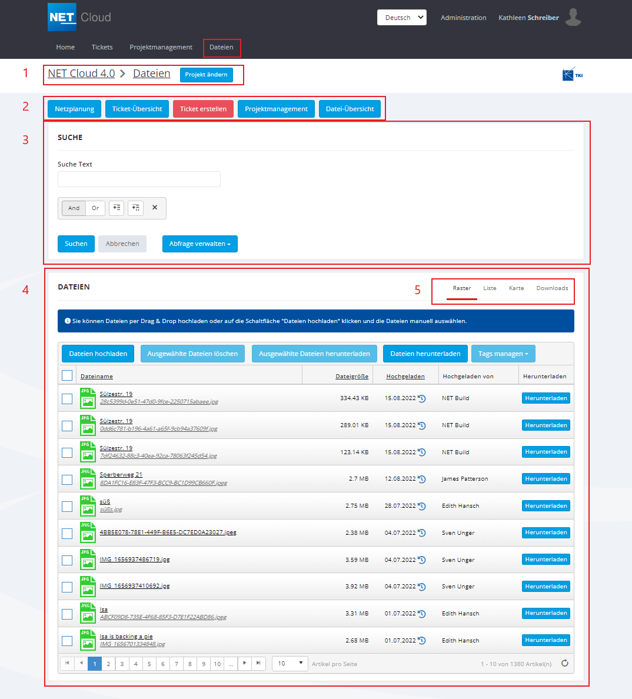Image resolution: width=632 pixels, height=699 pixels.
Task: Click the add condition icon in search builder
Action: (x=116, y=208)
